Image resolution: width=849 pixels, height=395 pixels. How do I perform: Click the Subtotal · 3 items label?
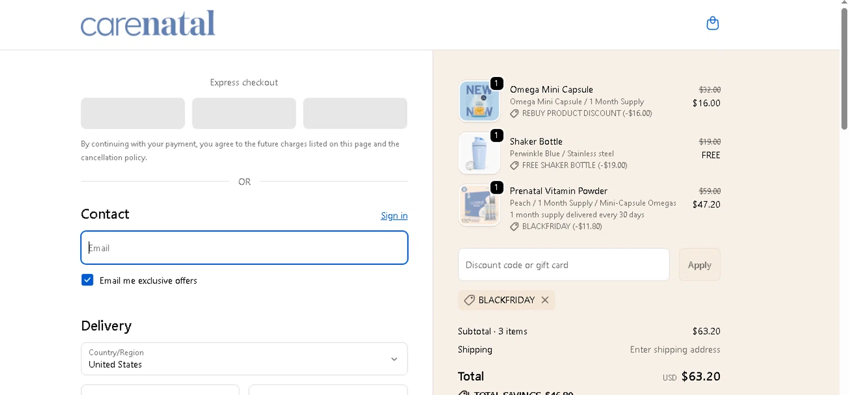click(x=492, y=332)
